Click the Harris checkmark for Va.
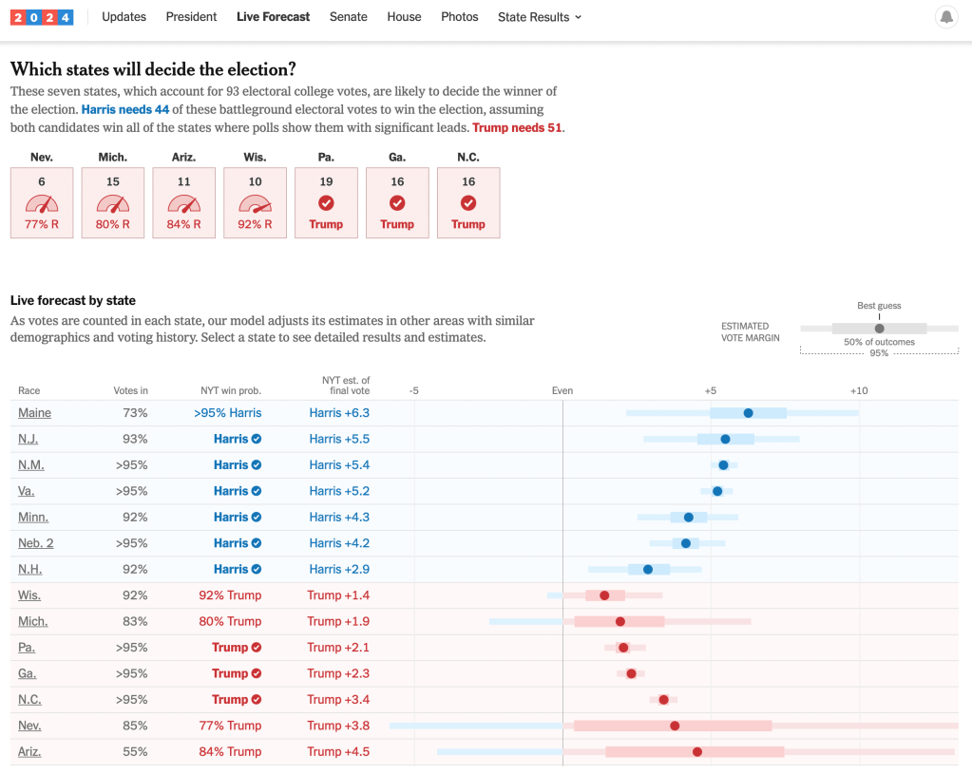Image resolution: width=972 pixels, height=774 pixels. click(257, 491)
